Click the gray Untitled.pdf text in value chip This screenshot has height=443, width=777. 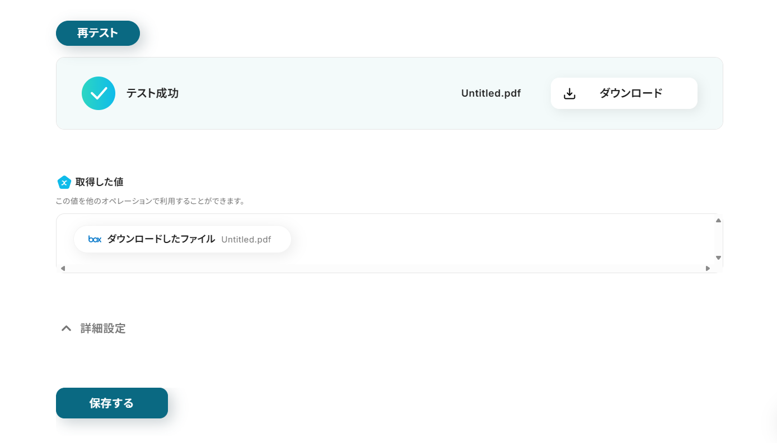[x=246, y=240]
